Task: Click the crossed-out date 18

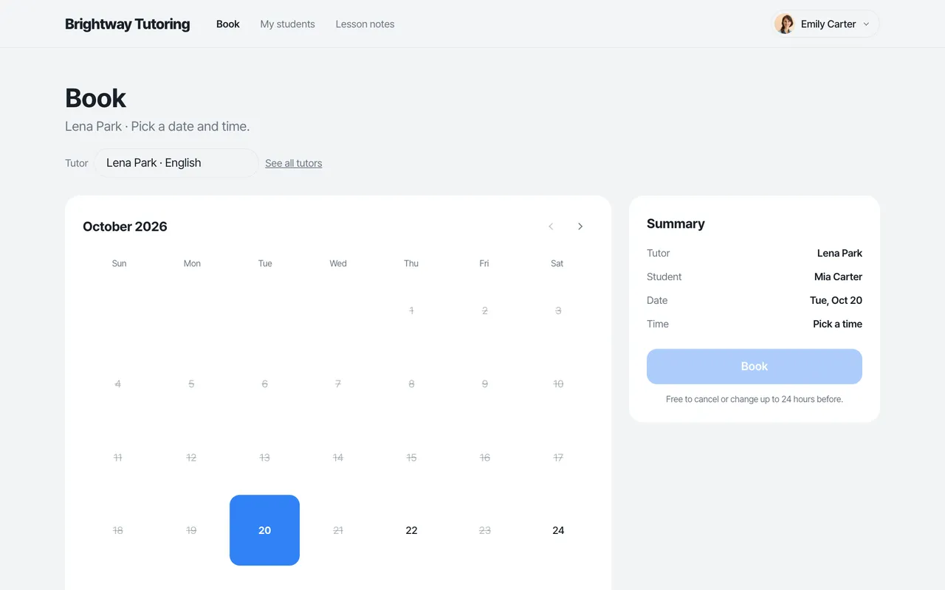Action: (x=118, y=530)
